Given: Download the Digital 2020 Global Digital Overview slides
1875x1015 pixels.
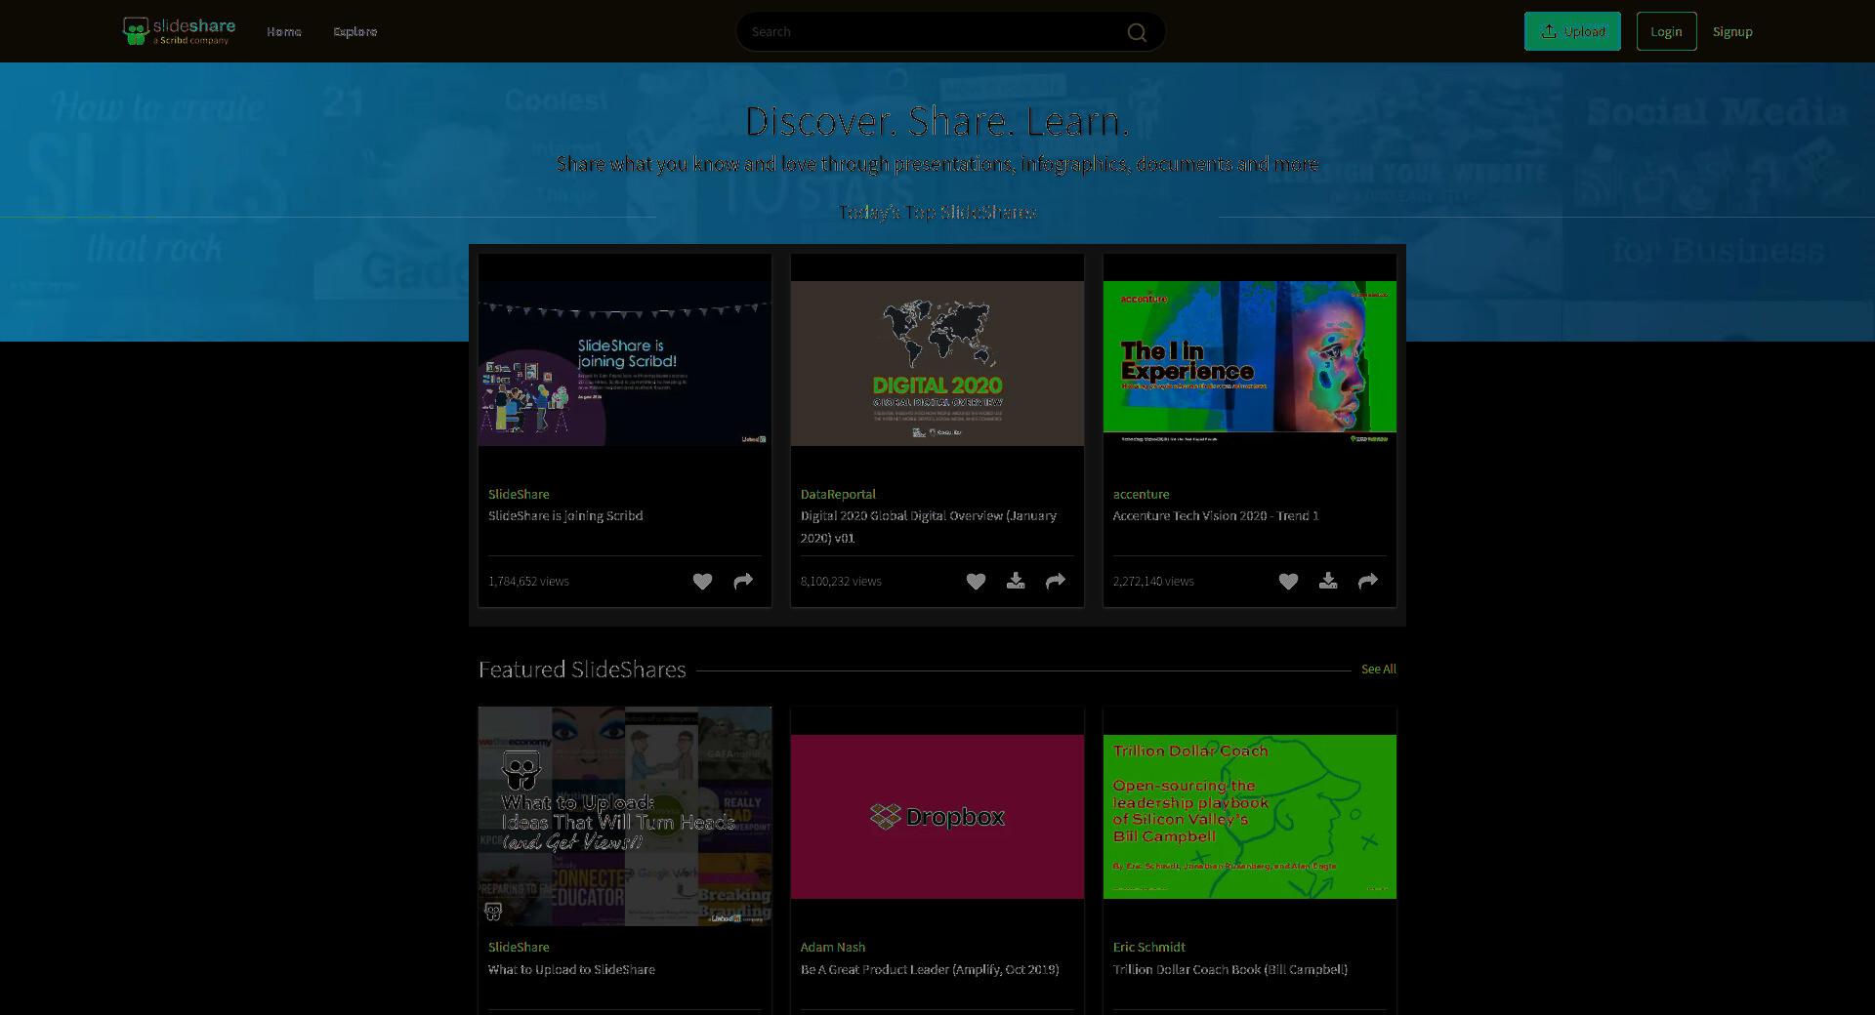Looking at the screenshot, I should [x=1016, y=582].
